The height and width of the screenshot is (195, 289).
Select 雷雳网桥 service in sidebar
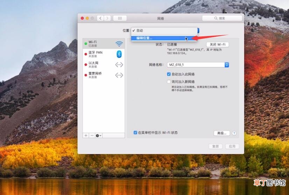coord(104,75)
